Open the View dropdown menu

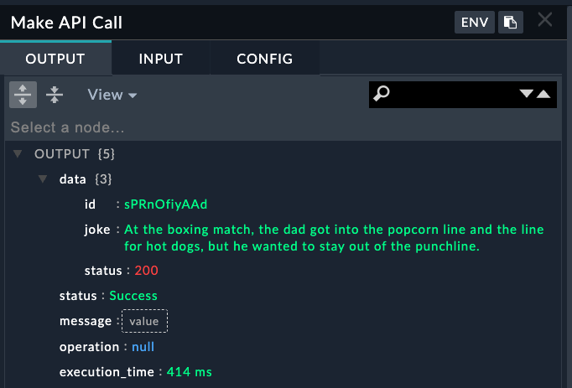tap(112, 95)
